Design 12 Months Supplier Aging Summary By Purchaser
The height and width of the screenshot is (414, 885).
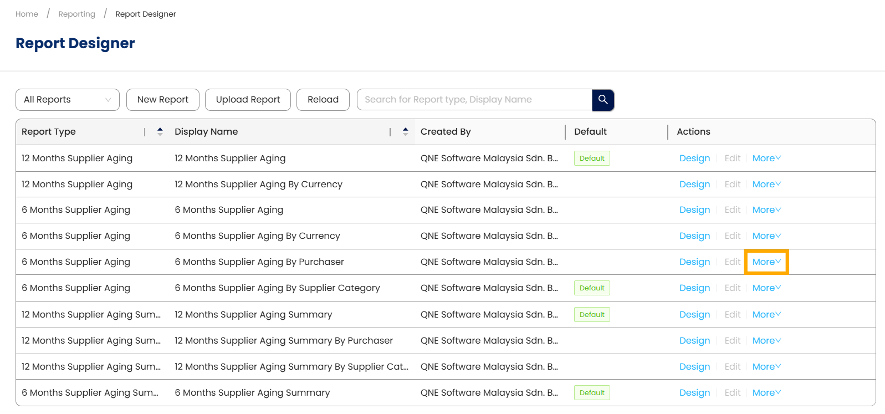(694, 340)
